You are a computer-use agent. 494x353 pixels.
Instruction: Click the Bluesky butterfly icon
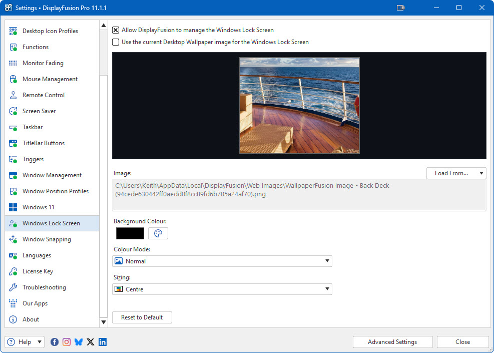[x=79, y=342]
